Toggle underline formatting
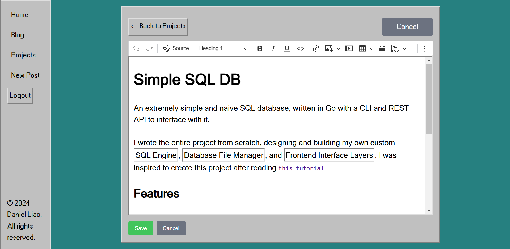Viewport: 510px width, 249px height. pyautogui.click(x=287, y=48)
